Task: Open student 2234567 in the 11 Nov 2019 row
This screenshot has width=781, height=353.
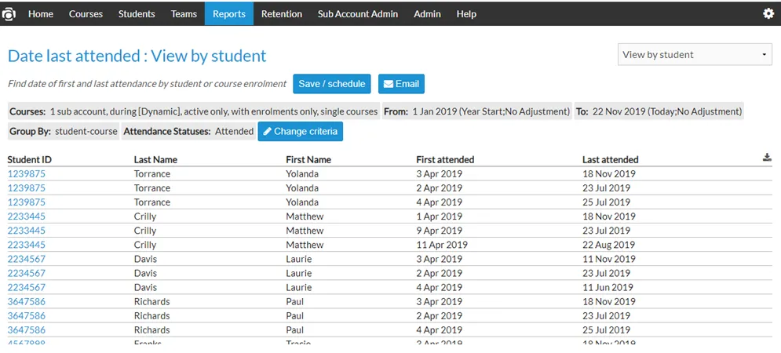Action: click(x=27, y=259)
